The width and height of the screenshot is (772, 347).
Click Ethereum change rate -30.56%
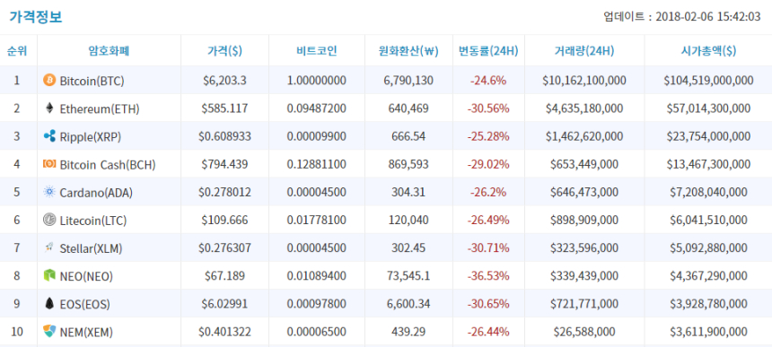pyautogui.click(x=488, y=108)
